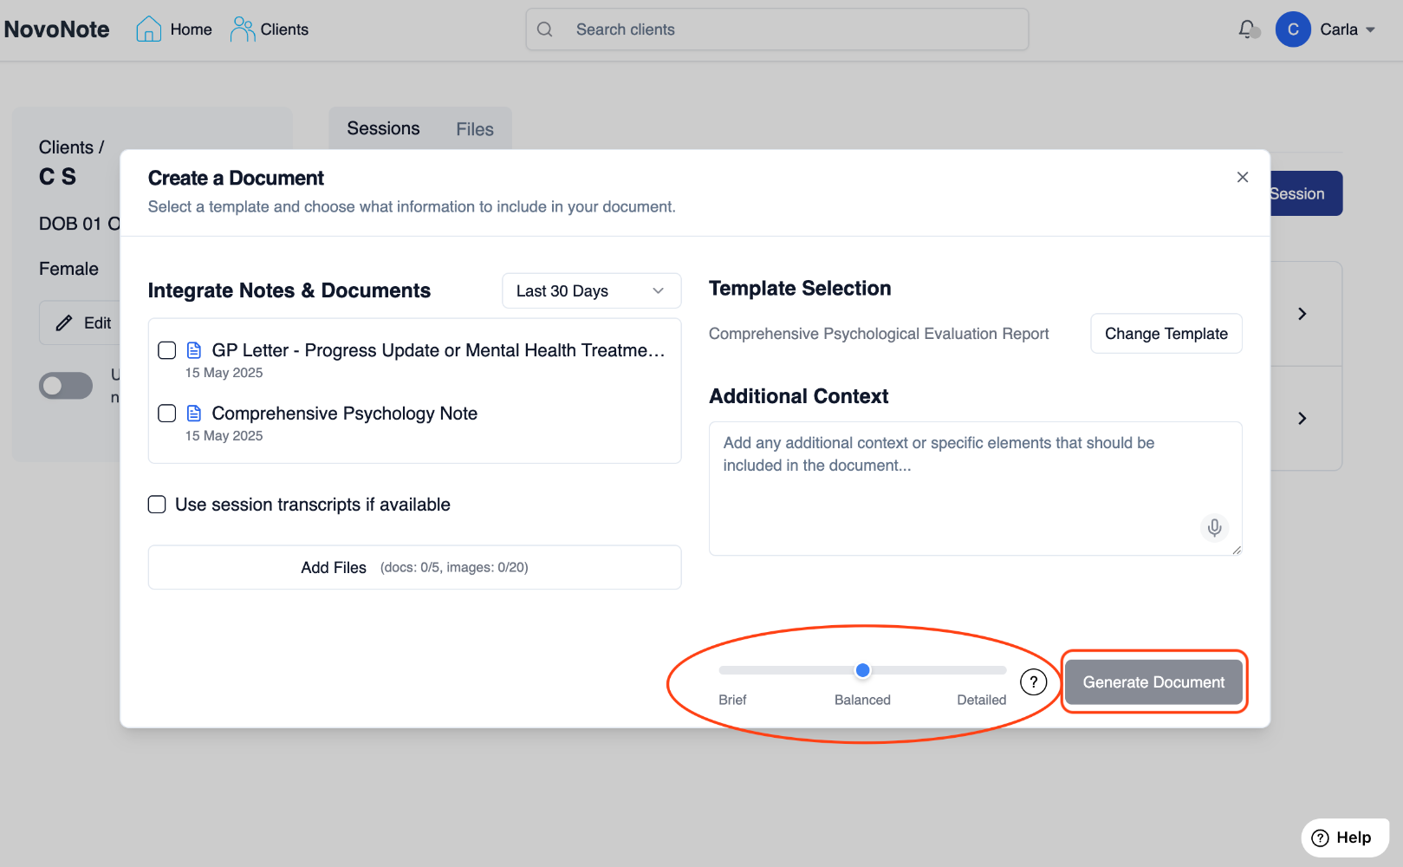Open the Last 30 Days dropdown

(591, 291)
